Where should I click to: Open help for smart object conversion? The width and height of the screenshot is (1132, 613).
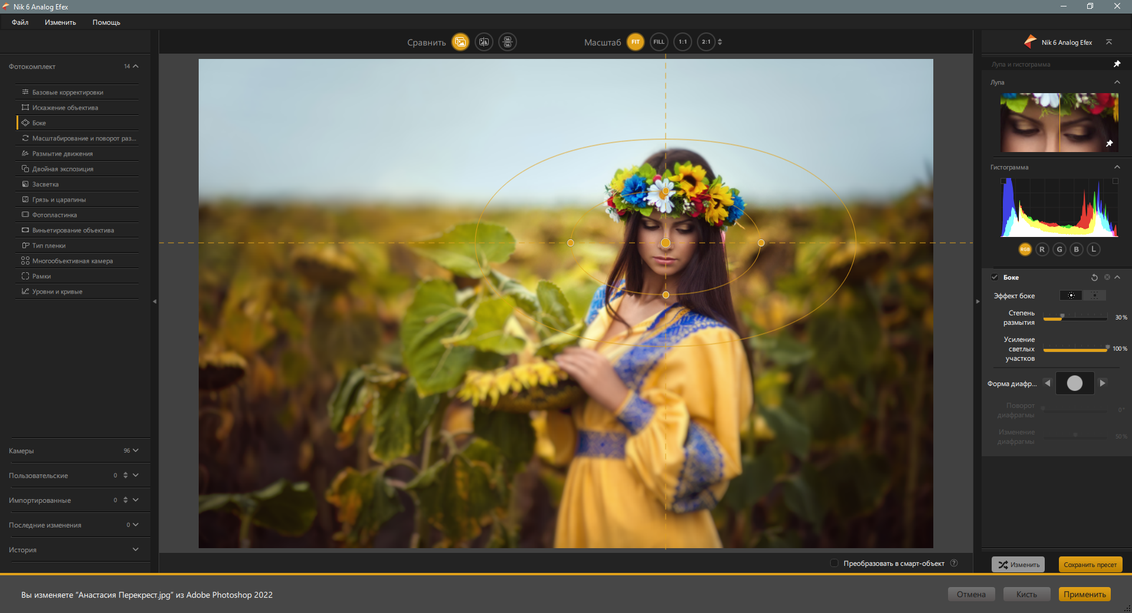point(954,563)
